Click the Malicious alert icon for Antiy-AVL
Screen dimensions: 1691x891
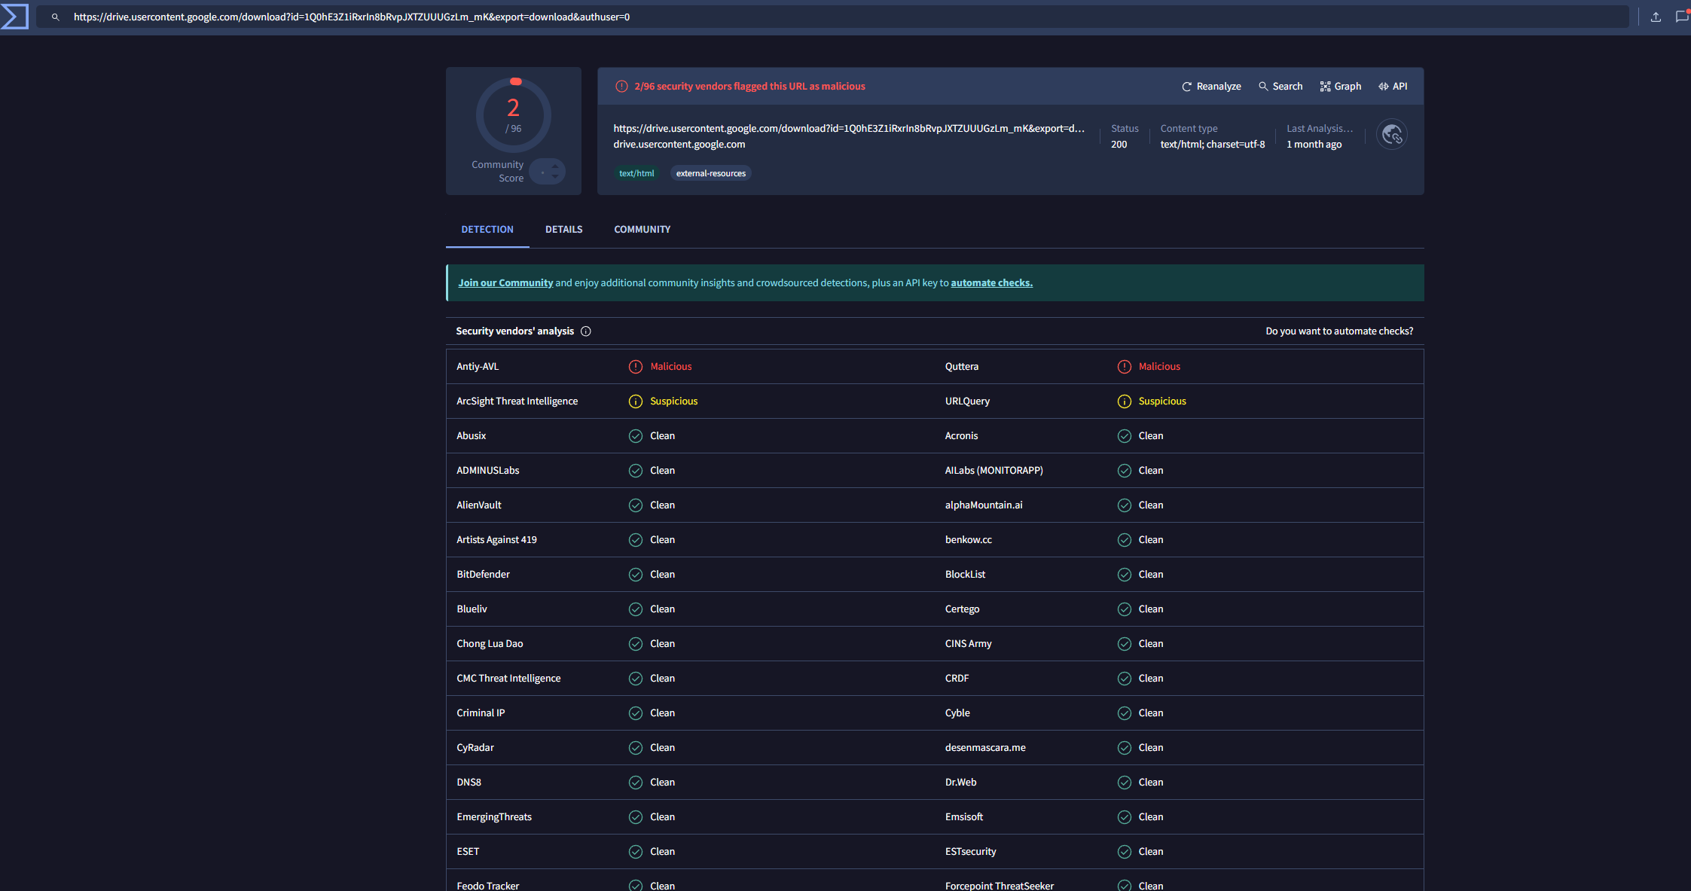[x=636, y=367]
